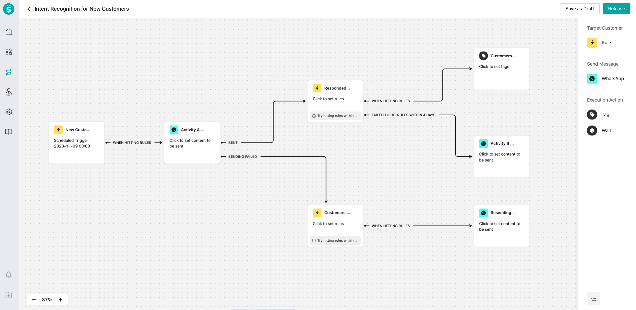
Task: Click the green S logo in sidebar
Action: pyautogui.click(x=9, y=9)
